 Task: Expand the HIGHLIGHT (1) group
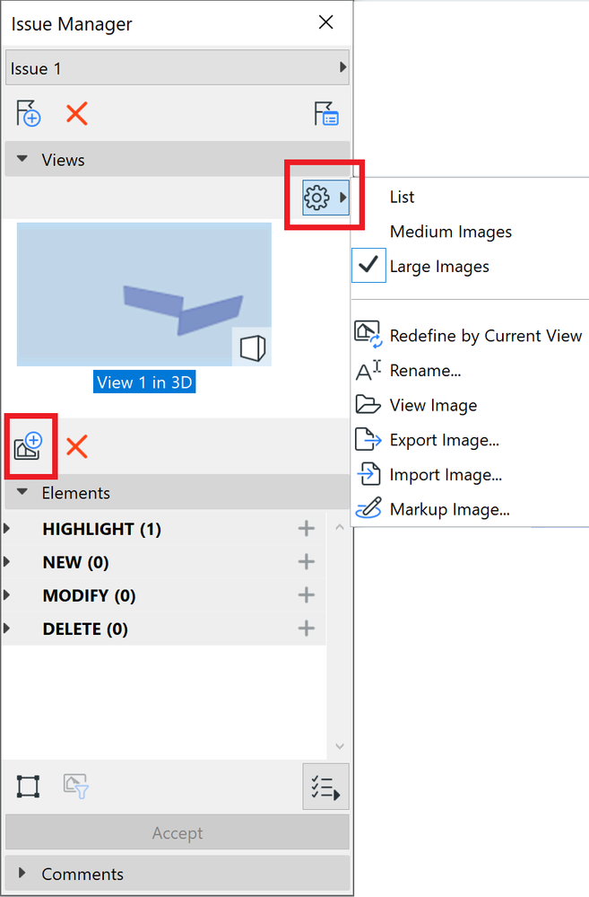(8, 529)
